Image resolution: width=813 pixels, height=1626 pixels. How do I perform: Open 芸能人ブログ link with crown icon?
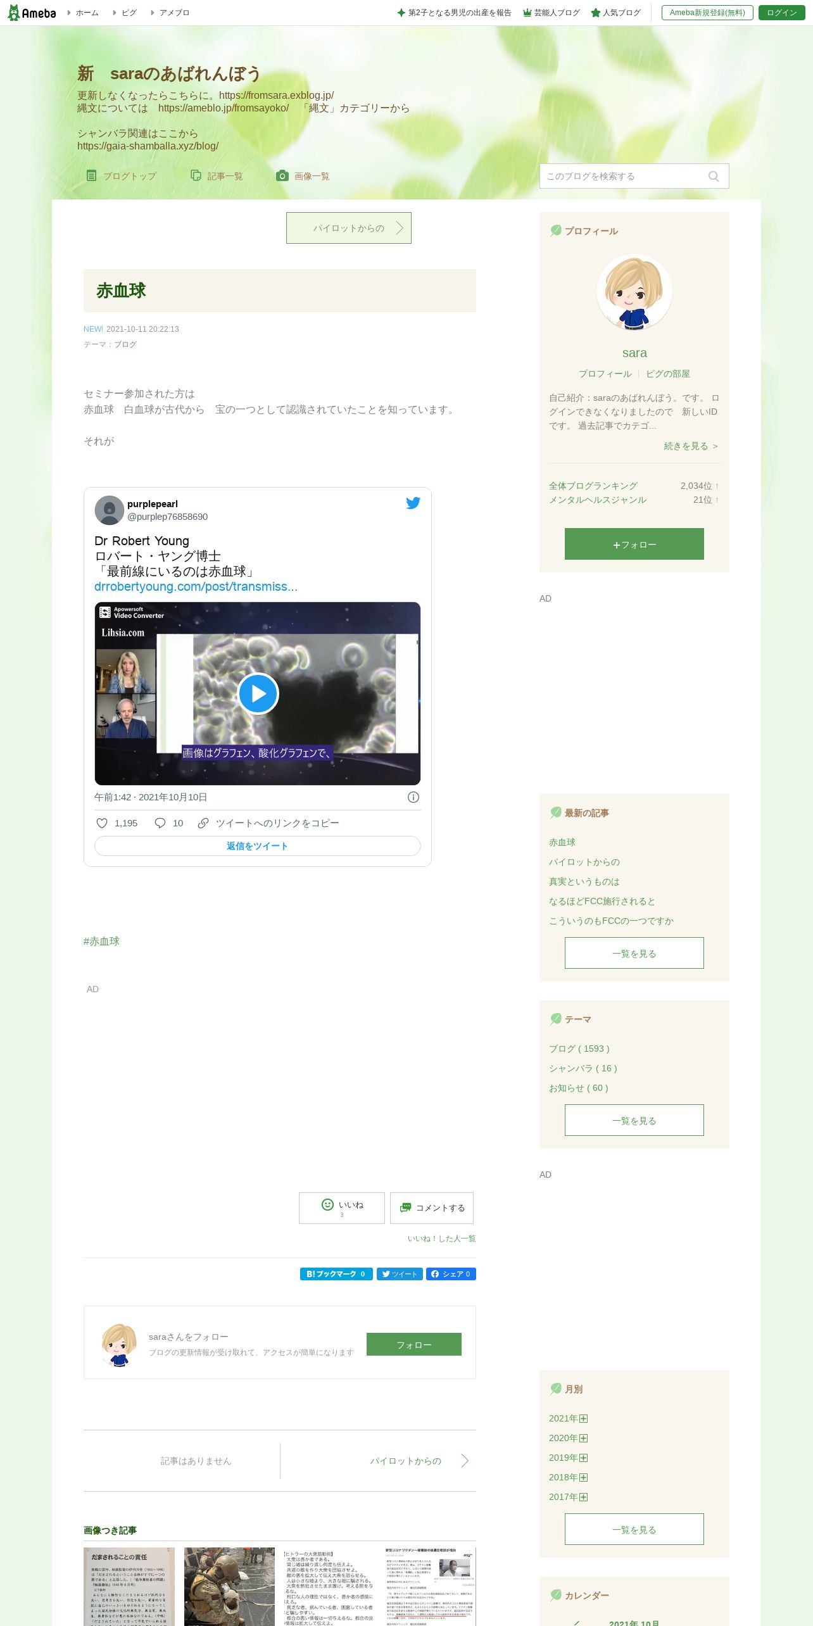tap(551, 13)
